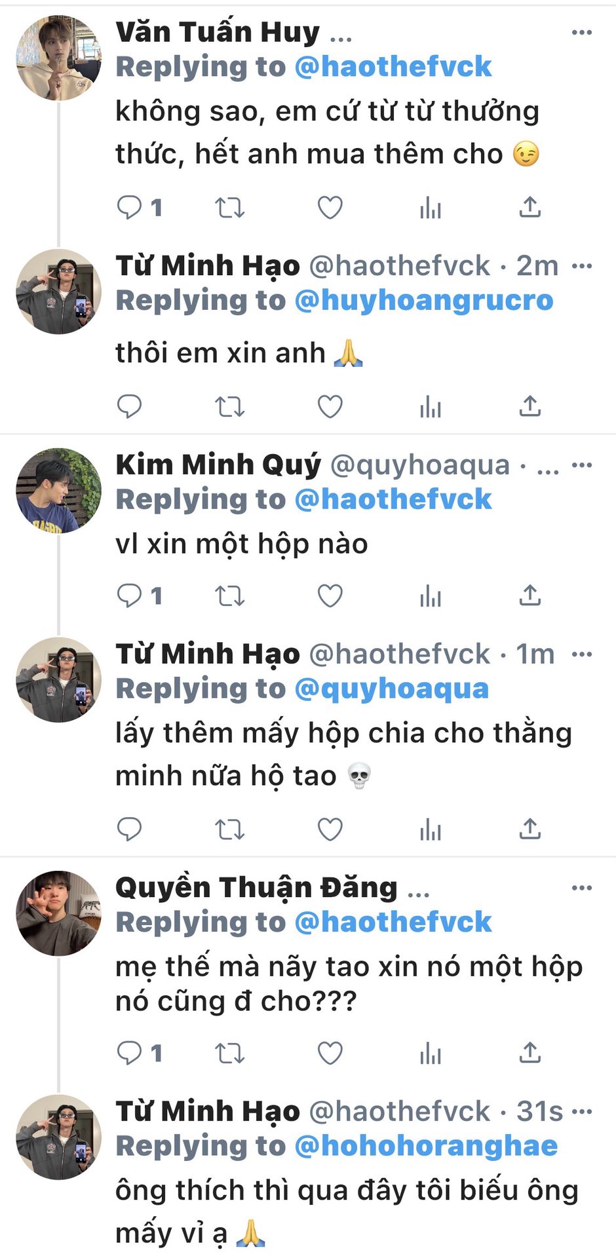The image size is (616, 1258).
Task: Open Quyền Thuận Đăng's profile avatar
Action: [x=59, y=913]
